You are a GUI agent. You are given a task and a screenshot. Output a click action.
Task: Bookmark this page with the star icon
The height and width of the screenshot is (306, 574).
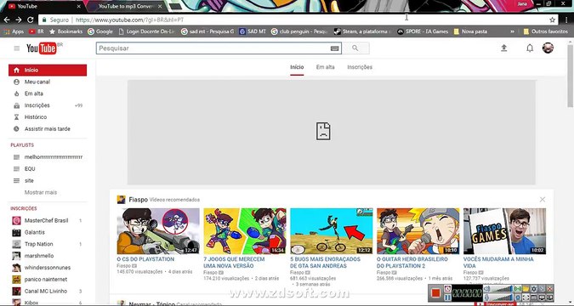[x=553, y=20]
